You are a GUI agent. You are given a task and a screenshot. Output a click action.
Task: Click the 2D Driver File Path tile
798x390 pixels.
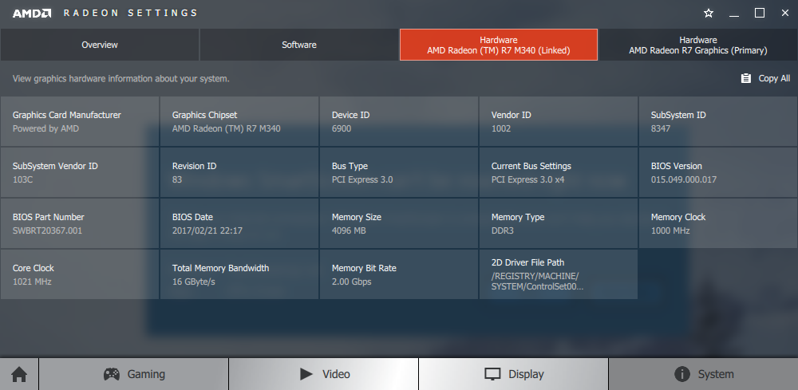click(x=559, y=274)
